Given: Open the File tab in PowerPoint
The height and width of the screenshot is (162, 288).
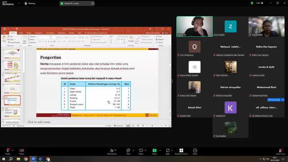Looking at the screenshot, I should [4, 33].
